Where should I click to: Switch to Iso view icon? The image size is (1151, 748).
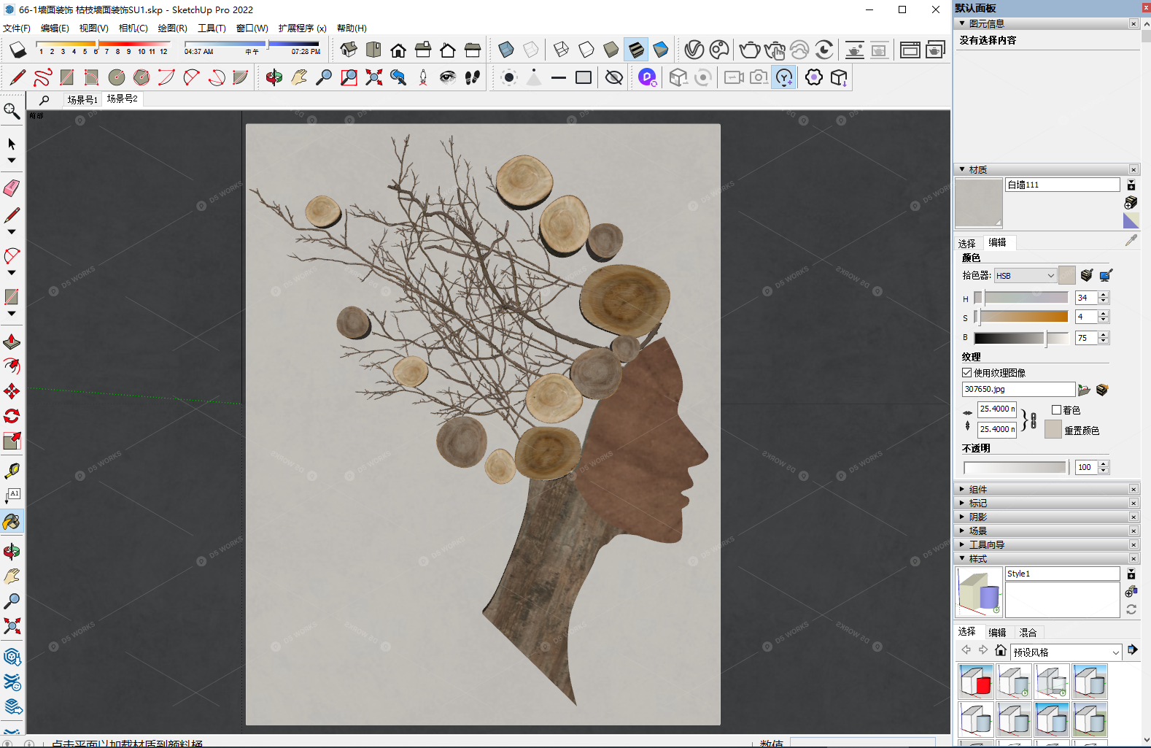(x=349, y=50)
